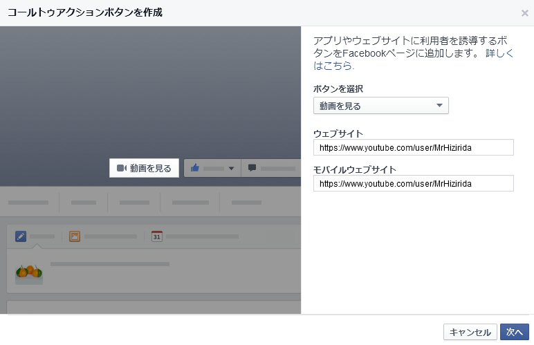Expand the Like button dropdown arrow

pyautogui.click(x=231, y=169)
